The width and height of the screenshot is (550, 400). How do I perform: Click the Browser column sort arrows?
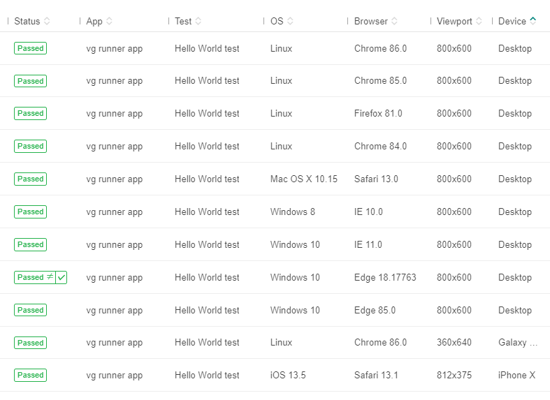[394, 22]
